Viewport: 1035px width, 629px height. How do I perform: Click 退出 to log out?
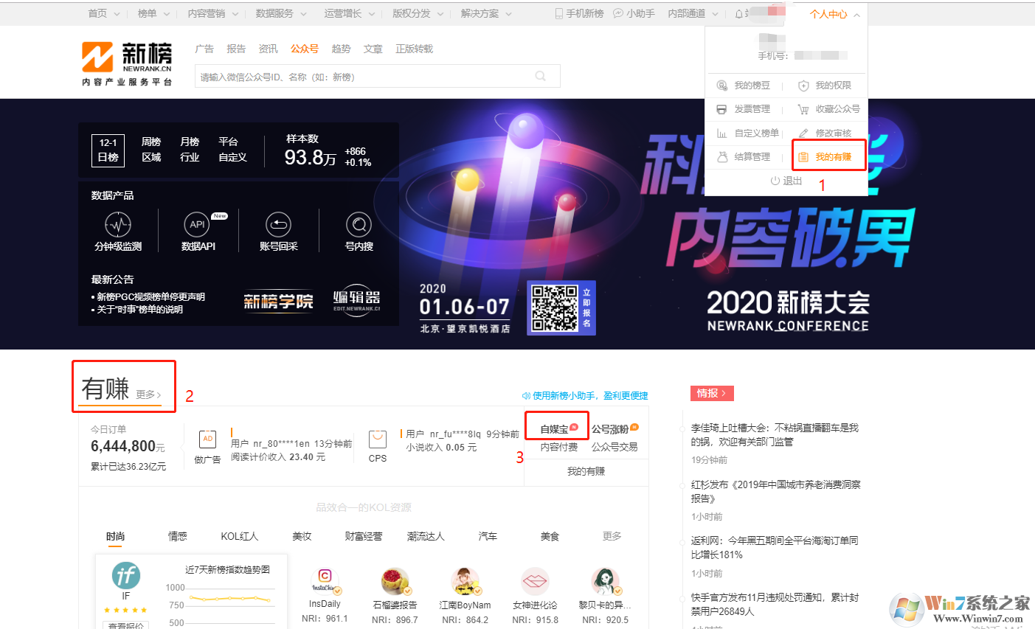click(786, 180)
